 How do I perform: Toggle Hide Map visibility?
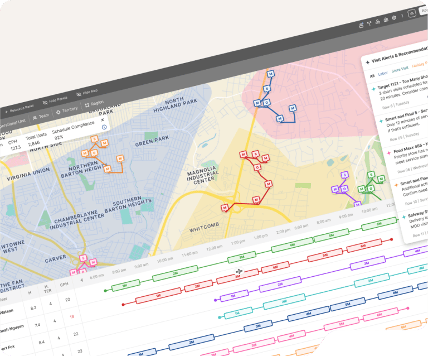tap(87, 93)
